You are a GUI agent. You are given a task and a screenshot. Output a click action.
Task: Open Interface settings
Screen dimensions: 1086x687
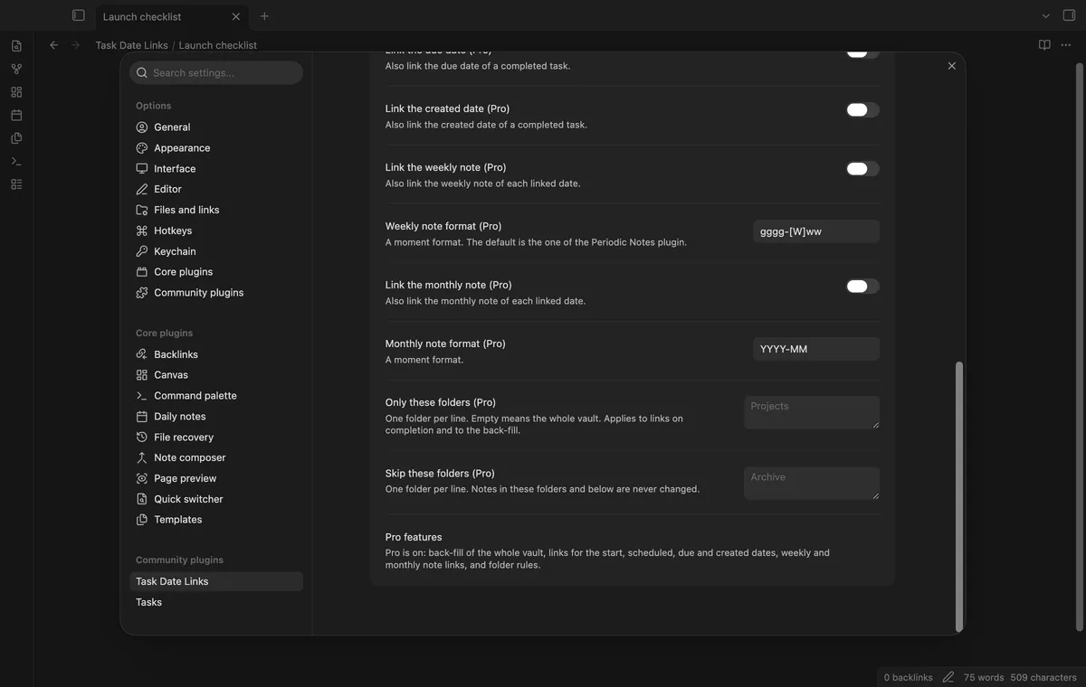pos(216,169)
